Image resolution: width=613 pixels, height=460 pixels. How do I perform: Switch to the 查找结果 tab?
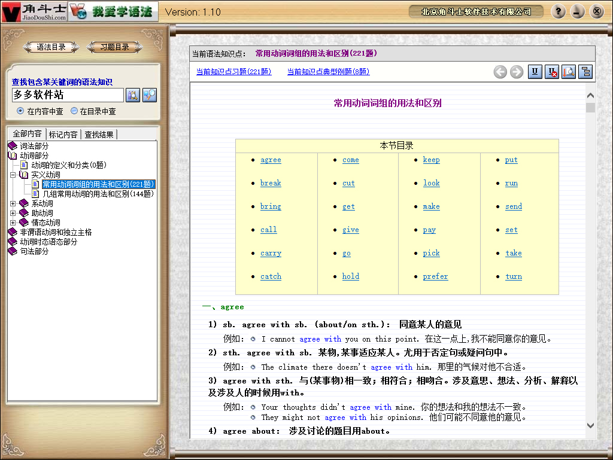99,135
